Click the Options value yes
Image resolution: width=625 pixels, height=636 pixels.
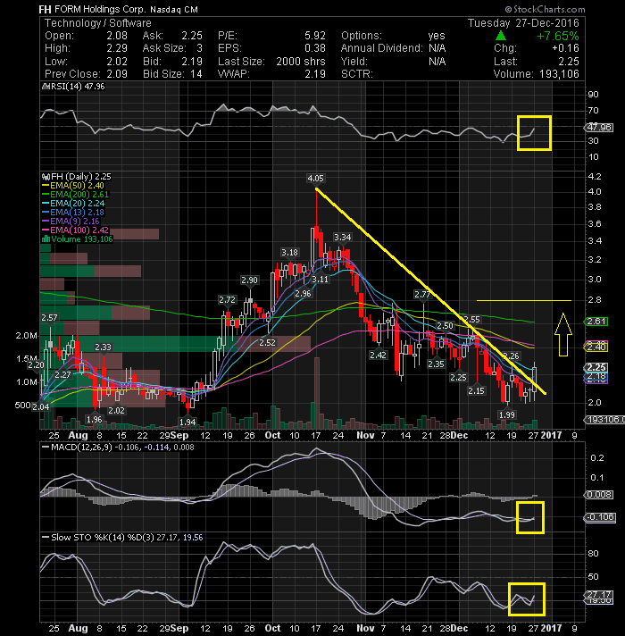tap(437, 36)
